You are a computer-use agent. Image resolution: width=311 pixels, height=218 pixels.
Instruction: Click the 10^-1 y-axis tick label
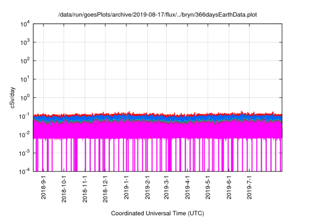24,116
